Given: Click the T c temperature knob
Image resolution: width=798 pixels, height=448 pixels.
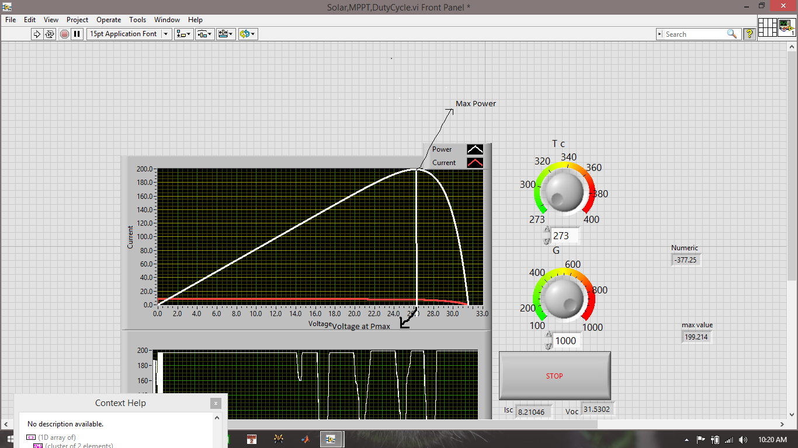Looking at the screenshot, I should [x=563, y=192].
